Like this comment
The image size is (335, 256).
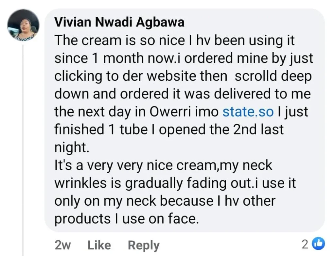pyautogui.click(x=99, y=245)
